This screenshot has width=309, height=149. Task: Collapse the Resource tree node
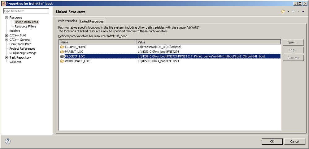[x=7, y=18]
